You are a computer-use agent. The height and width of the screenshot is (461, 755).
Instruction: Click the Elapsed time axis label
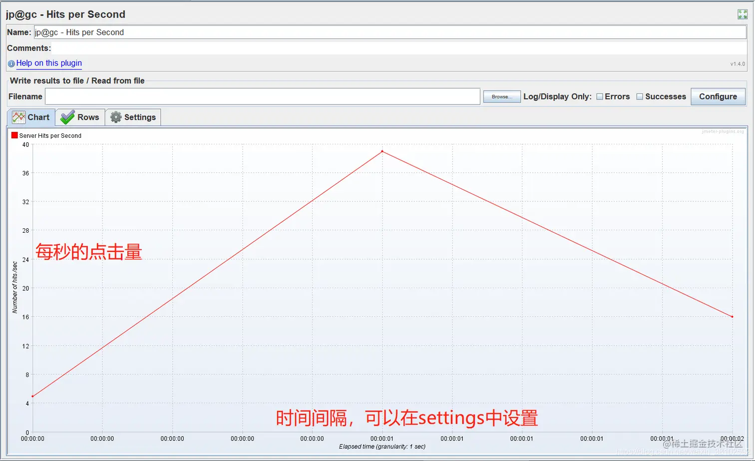(x=382, y=447)
